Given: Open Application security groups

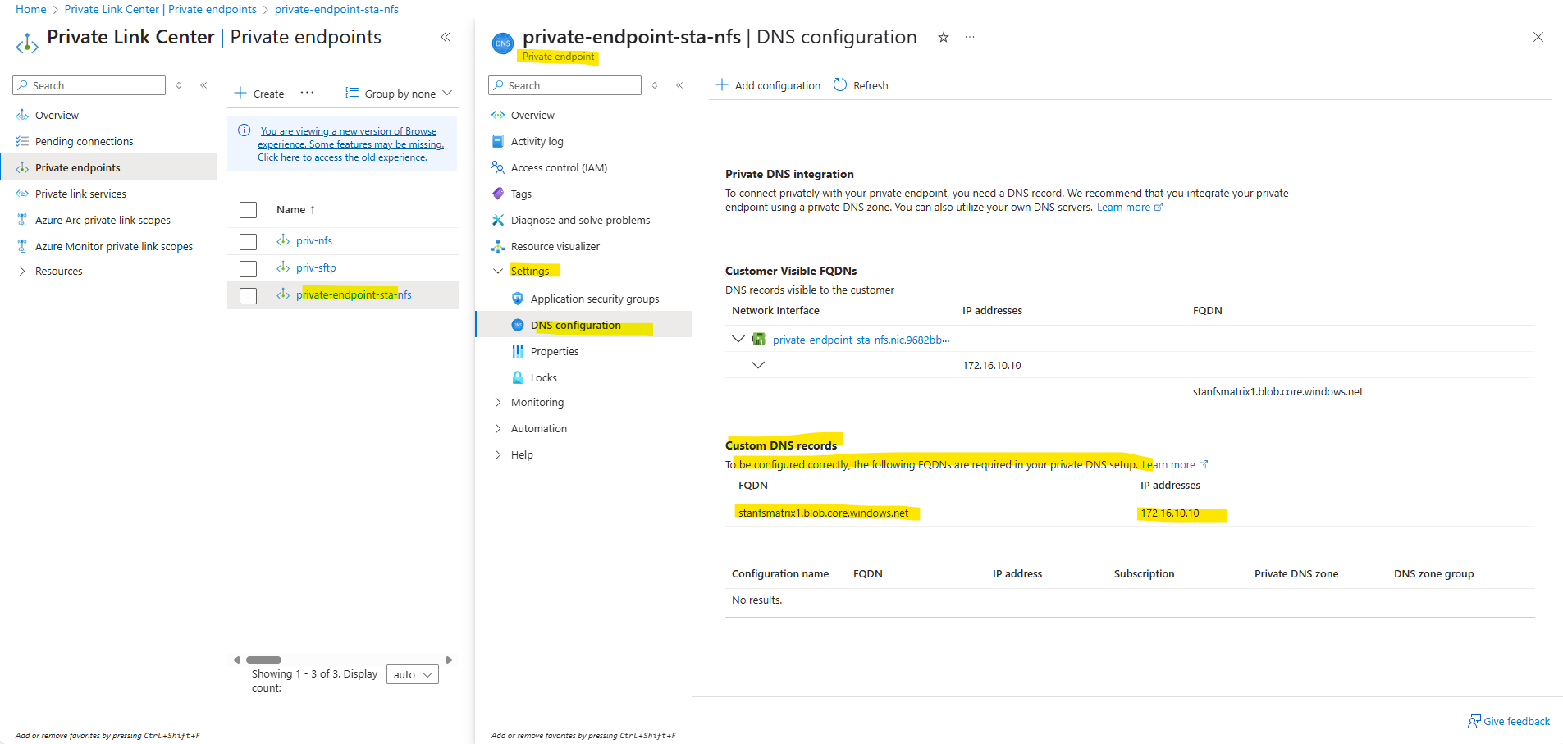Looking at the screenshot, I should coord(595,299).
